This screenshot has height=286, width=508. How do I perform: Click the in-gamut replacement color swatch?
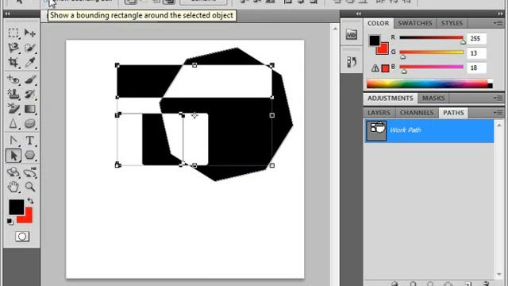click(385, 68)
